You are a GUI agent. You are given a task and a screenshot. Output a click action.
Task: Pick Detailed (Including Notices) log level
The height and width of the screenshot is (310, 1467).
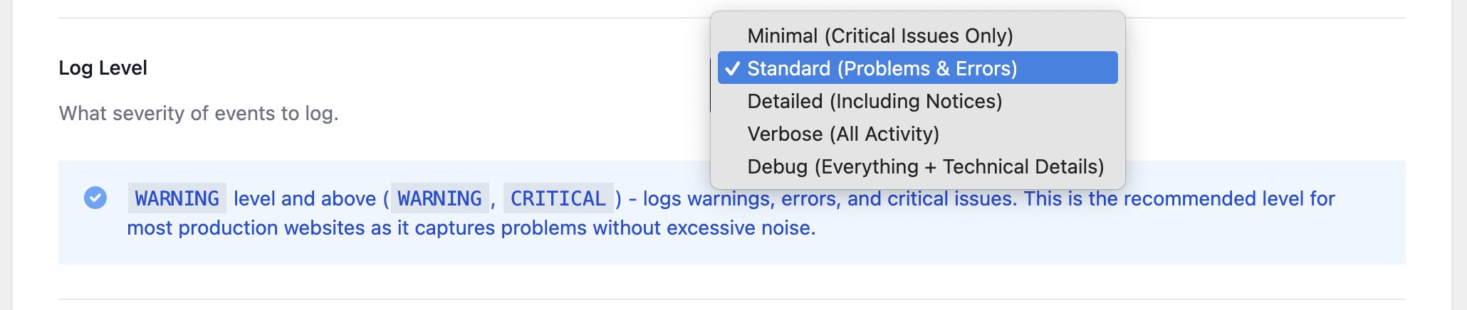tap(875, 101)
